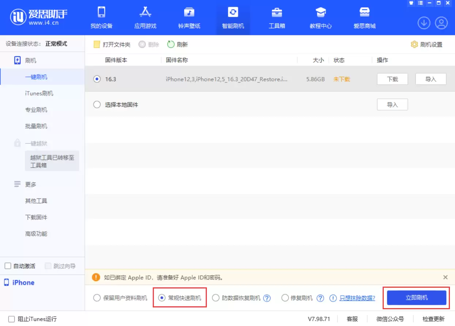This screenshot has height=326, width=455.
Task: Toggle 跳过向导 checkbox
Action: pyautogui.click(x=48, y=266)
